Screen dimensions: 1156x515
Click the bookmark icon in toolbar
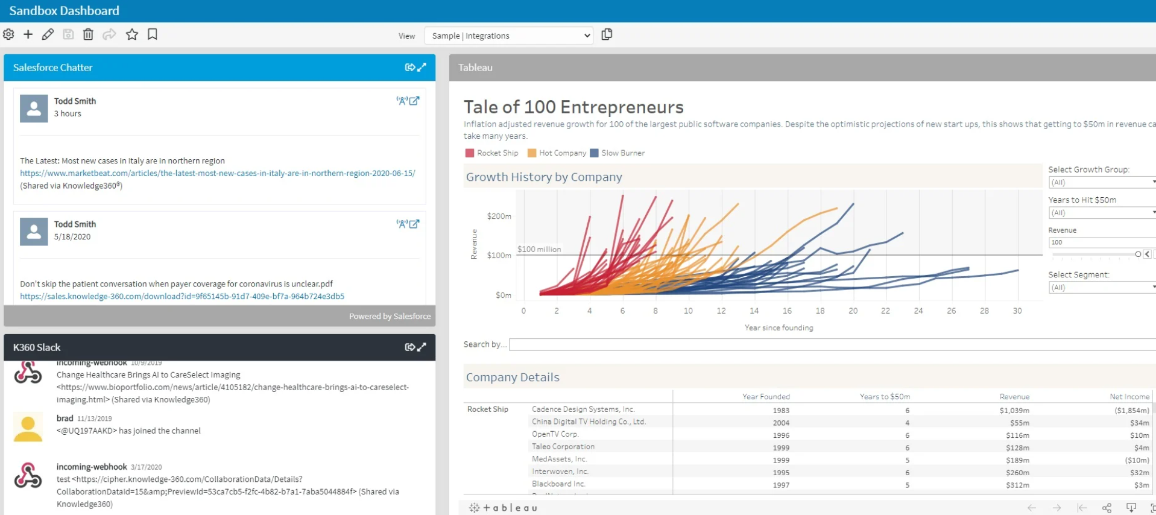tap(153, 34)
